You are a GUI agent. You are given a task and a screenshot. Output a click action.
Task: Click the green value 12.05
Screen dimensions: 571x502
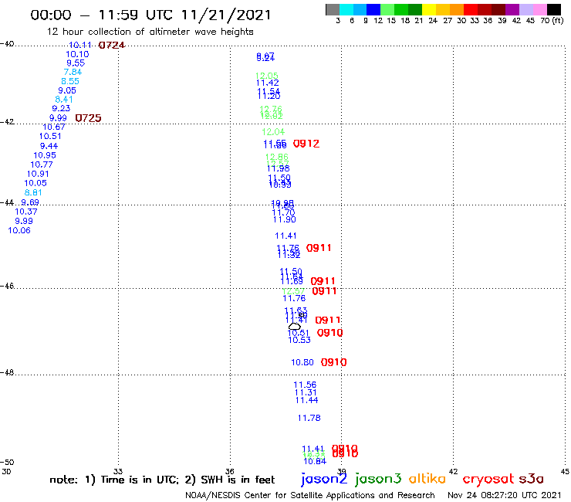[266, 76]
